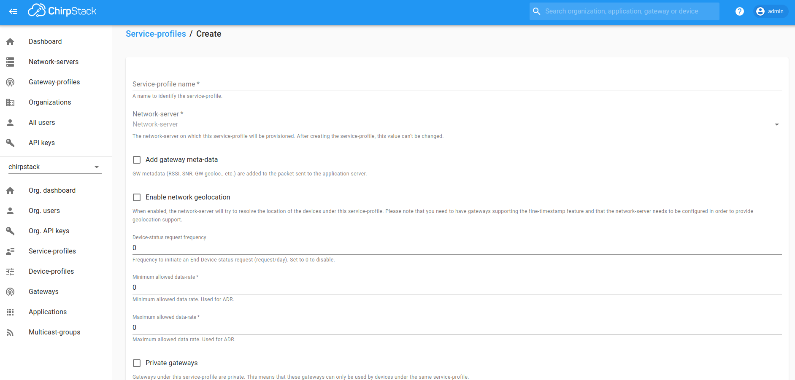Expand the Network-server dropdown
The height and width of the screenshot is (380, 795).
pyautogui.click(x=457, y=124)
